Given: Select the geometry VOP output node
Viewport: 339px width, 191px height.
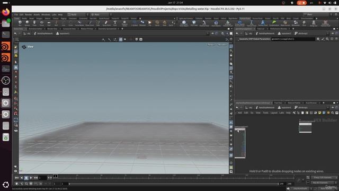Looking at the screenshot, I should [x=305, y=127].
